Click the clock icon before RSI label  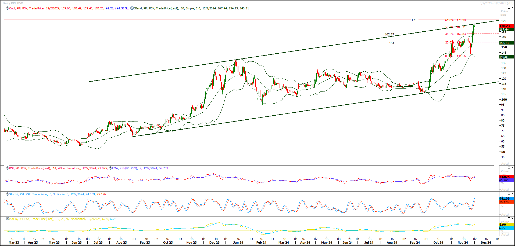pos(8,168)
